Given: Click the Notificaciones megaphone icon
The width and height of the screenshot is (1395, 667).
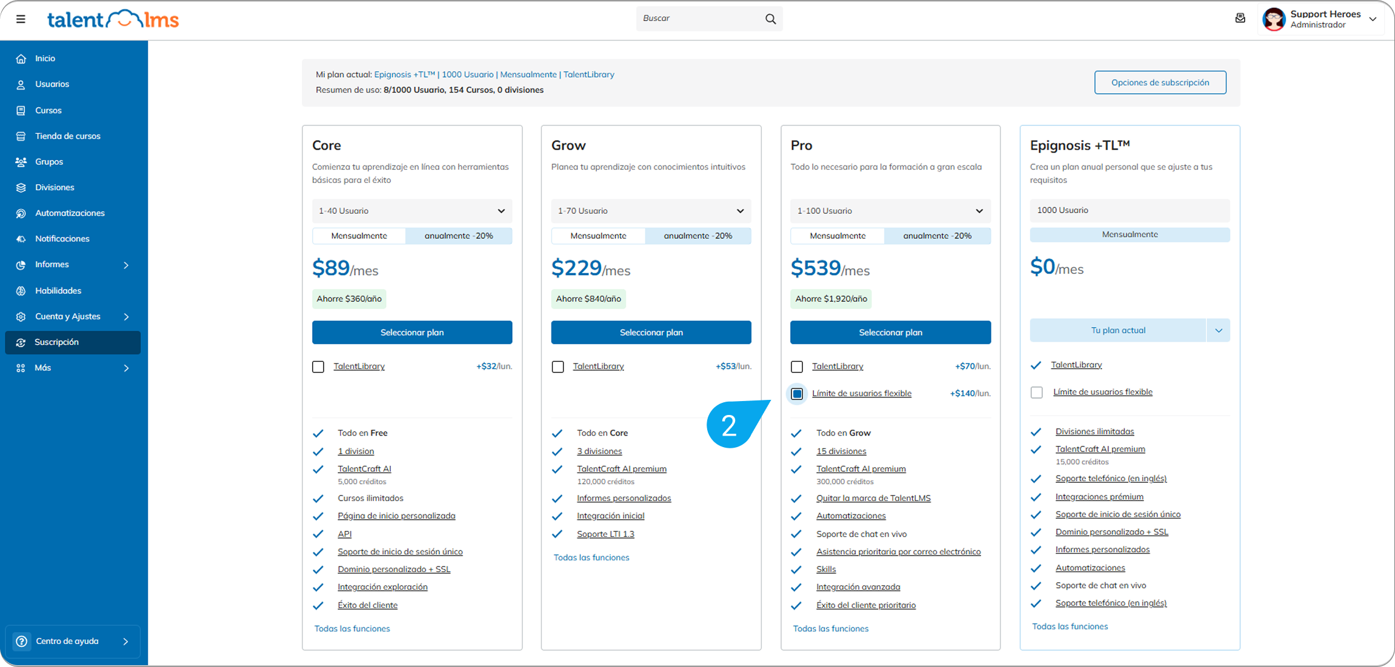Looking at the screenshot, I should [x=21, y=239].
